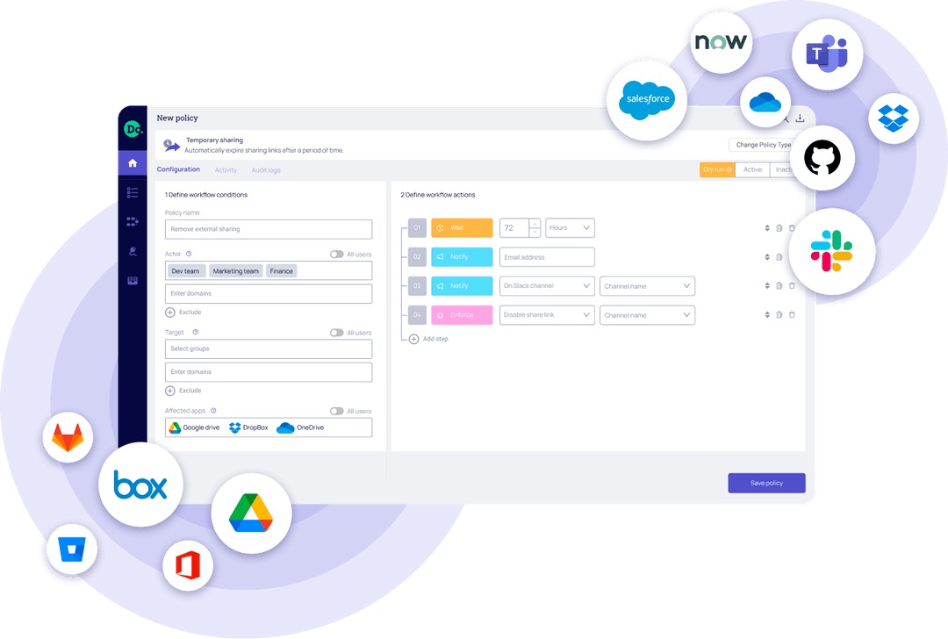Screen dimensions: 948x639
Task: Open the plug integrations icon in the sidebar
Action: tap(133, 252)
